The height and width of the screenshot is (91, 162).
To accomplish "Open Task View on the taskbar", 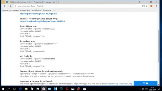I will click(14, 89).
